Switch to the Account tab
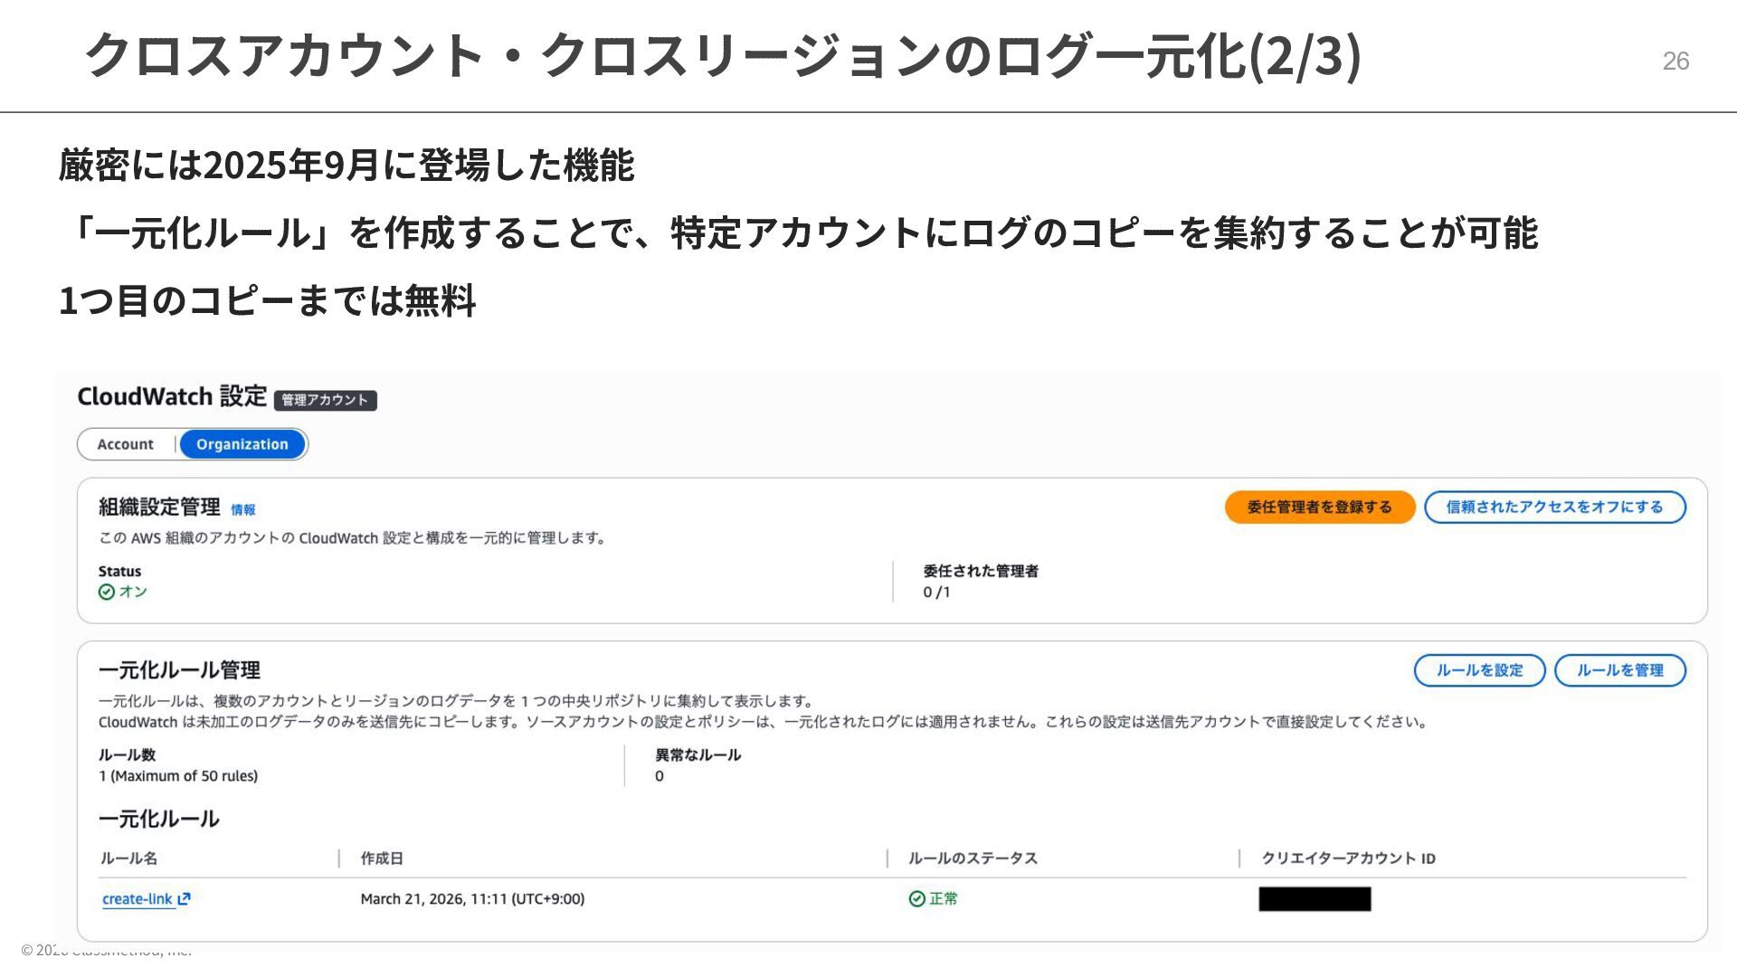Viewport: 1737px width, 977px height. click(x=126, y=444)
